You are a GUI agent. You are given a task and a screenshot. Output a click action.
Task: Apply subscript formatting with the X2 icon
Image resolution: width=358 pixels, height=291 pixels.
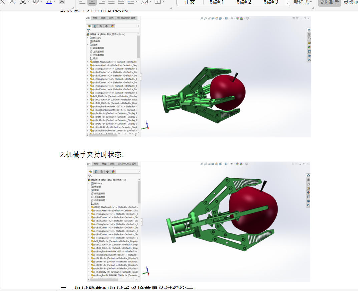[12, 2]
